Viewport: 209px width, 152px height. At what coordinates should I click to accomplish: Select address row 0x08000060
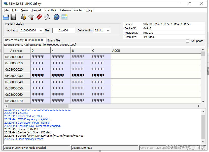pyautogui.click(x=17, y=94)
